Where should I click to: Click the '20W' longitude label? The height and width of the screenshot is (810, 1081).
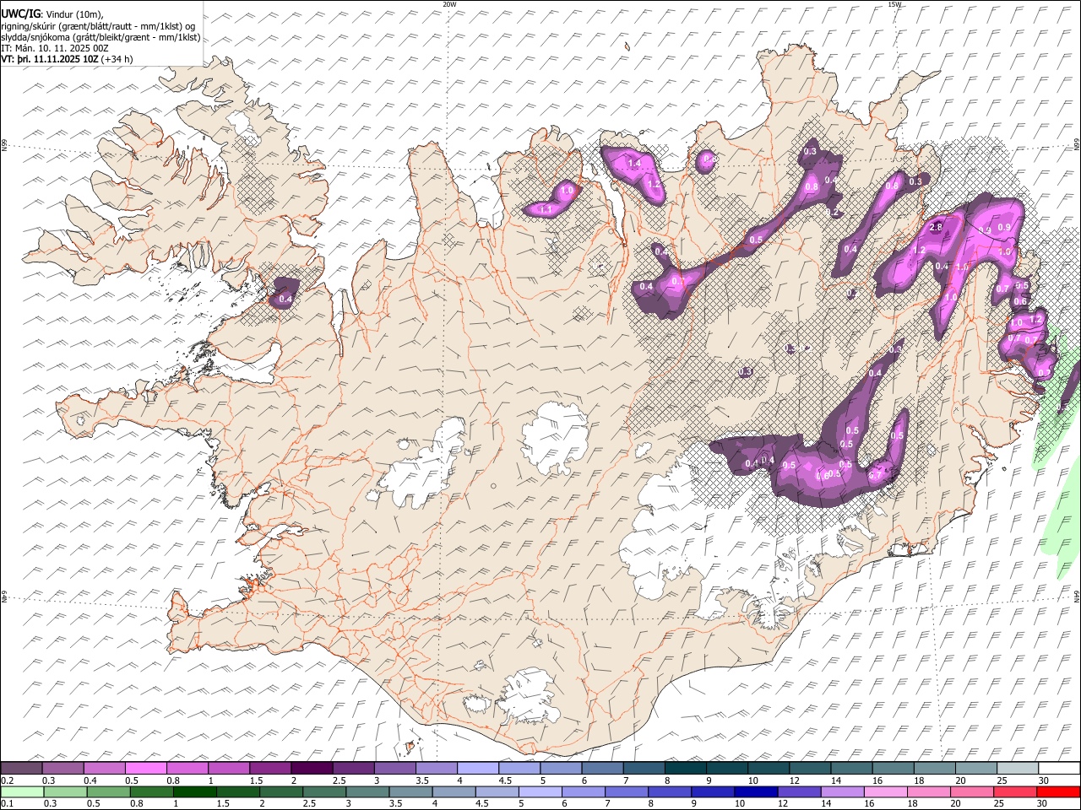tap(449, 4)
